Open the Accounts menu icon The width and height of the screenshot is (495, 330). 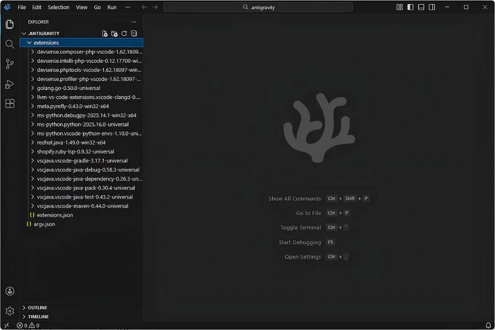[10, 291]
